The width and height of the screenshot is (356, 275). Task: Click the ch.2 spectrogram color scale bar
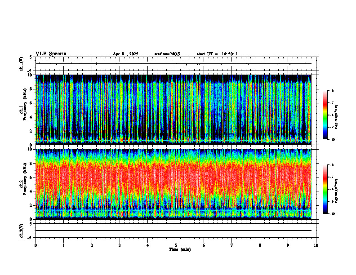(x=325, y=189)
